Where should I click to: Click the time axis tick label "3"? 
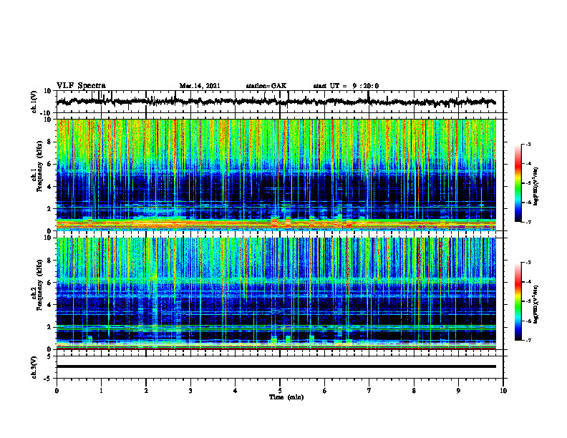pos(190,391)
